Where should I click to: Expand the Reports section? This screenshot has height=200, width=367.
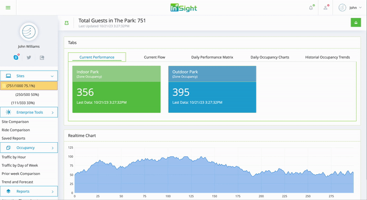tap(29, 191)
